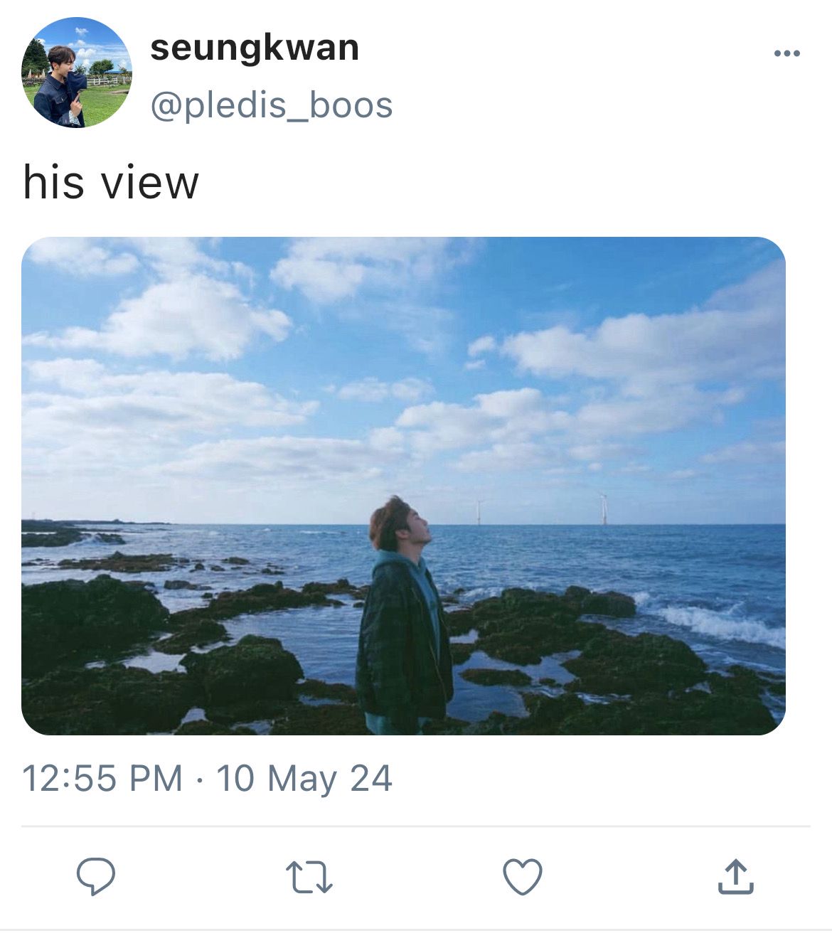Retweet this post using the arrows icon
Screen dimensions: 832x943
click(x=309, y=877)
